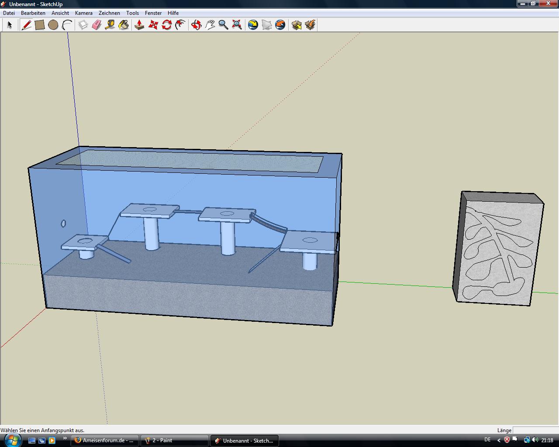Screen dimensions: 559x447
Task: Activate the Eraser tool
Action: point(97,25)
